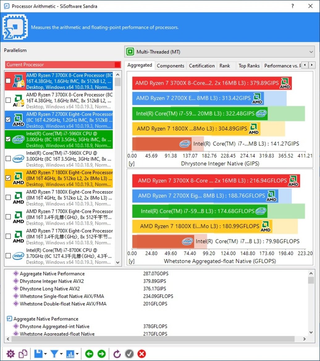This screenshot has width=320, height=361.
Task: Open the dropdown arrow next to the filter icon
Action: pyautogui.click(x=61, y=354)
